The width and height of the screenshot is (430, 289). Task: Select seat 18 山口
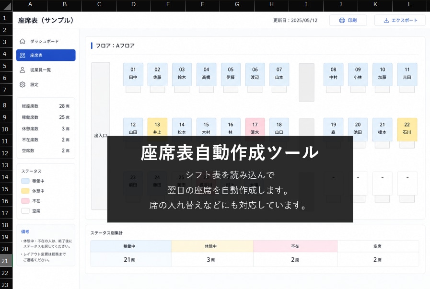click(279, 127)
